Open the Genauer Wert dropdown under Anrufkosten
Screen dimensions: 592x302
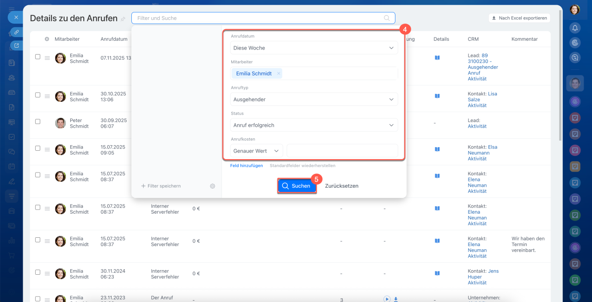click(256, 151)
